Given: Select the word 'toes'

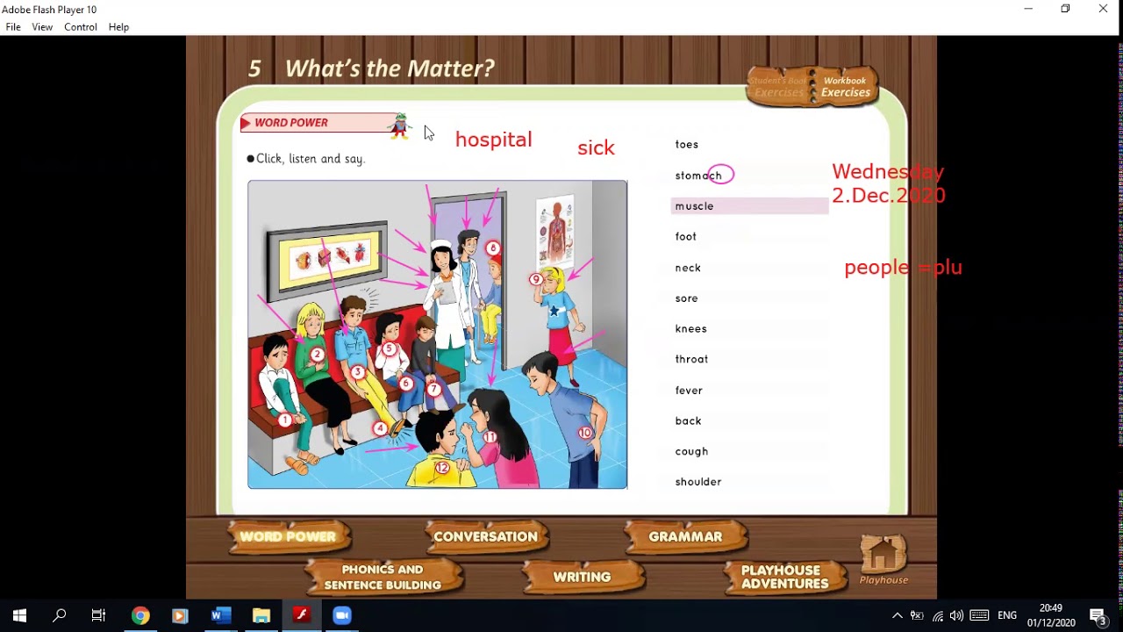Looking at the screenshot, I should coord(687,145).
